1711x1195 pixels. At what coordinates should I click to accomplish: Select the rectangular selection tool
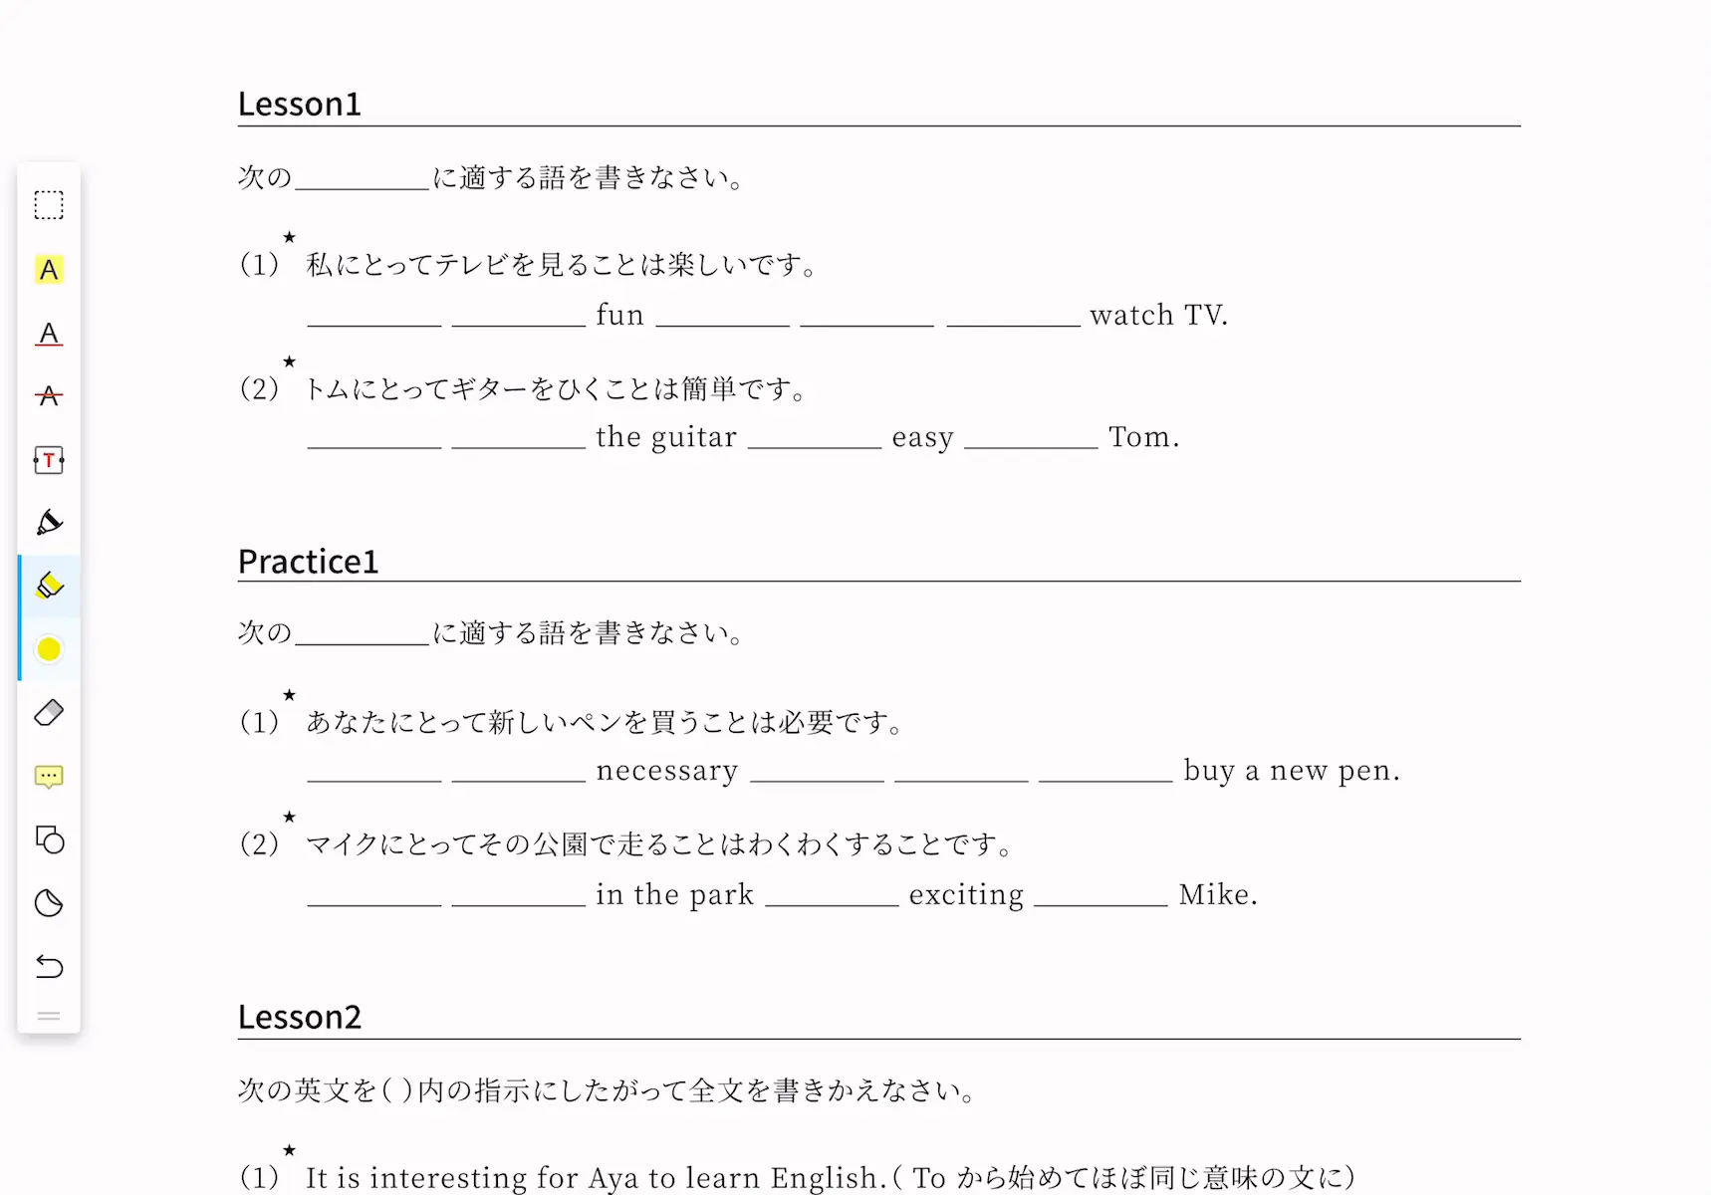point(49,205)
